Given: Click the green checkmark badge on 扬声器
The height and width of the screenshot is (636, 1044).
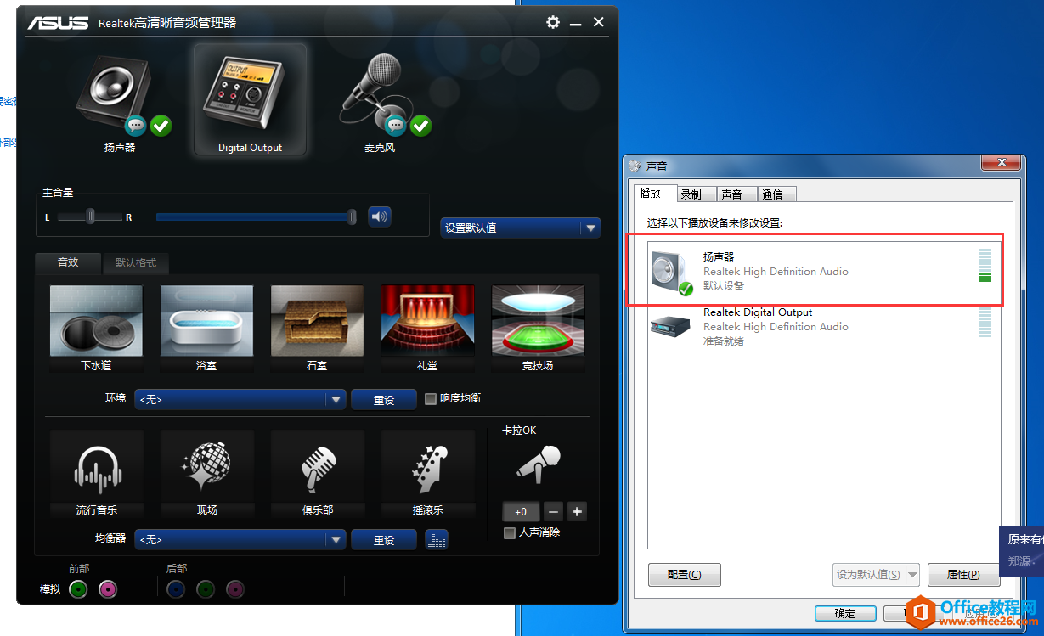Looking at the screenshot, I should click(x=161, y=127).
